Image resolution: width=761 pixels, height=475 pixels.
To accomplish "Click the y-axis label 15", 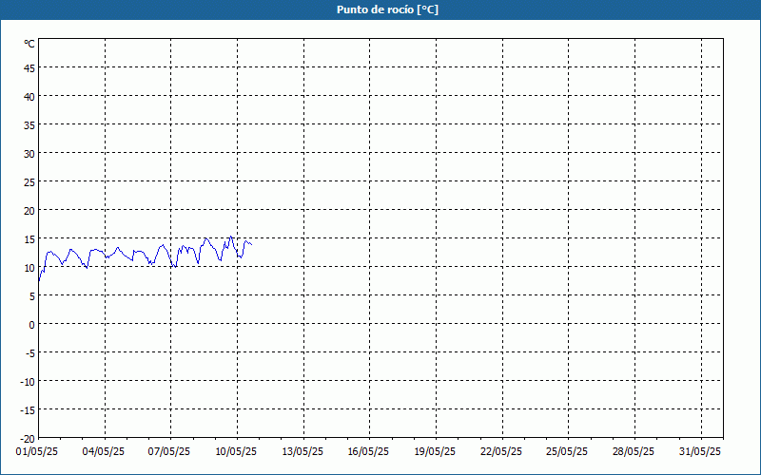I will coord(29,239).
